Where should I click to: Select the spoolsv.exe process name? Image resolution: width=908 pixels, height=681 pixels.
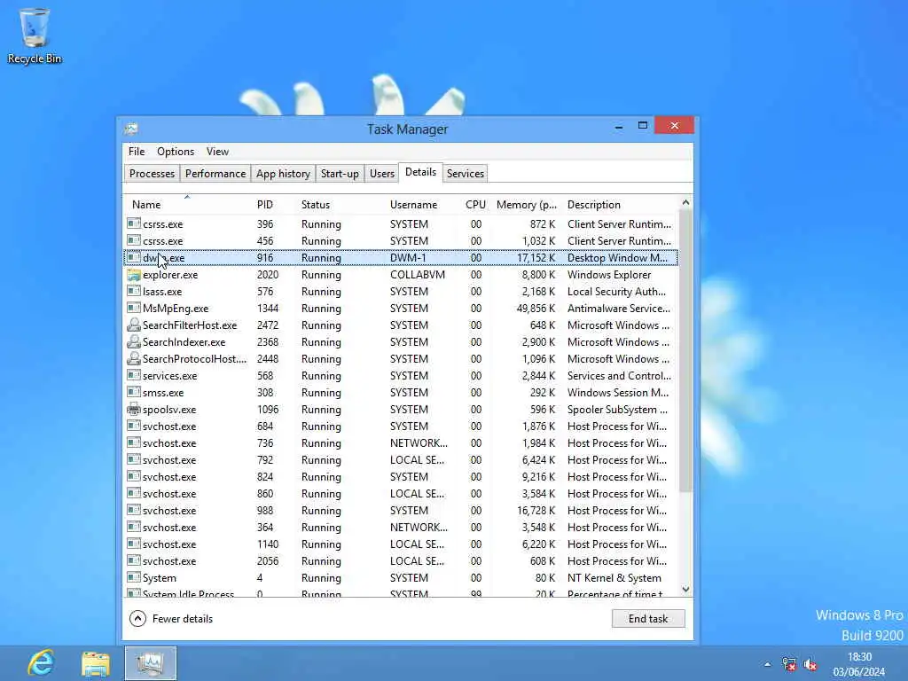[169, 410]
